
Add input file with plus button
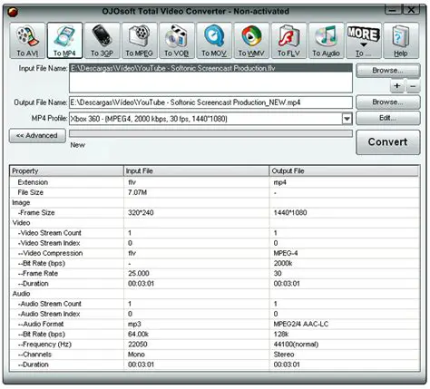pos(397,86)
